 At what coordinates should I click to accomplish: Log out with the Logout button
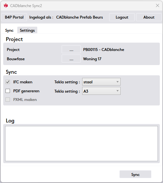tap(122, 17)
